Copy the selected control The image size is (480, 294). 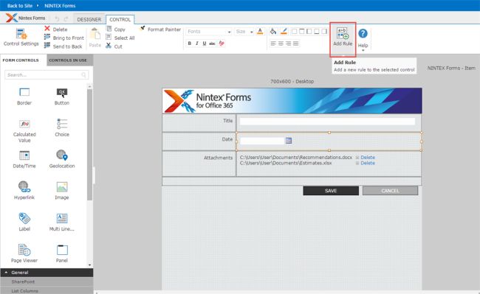click(116, 29)
